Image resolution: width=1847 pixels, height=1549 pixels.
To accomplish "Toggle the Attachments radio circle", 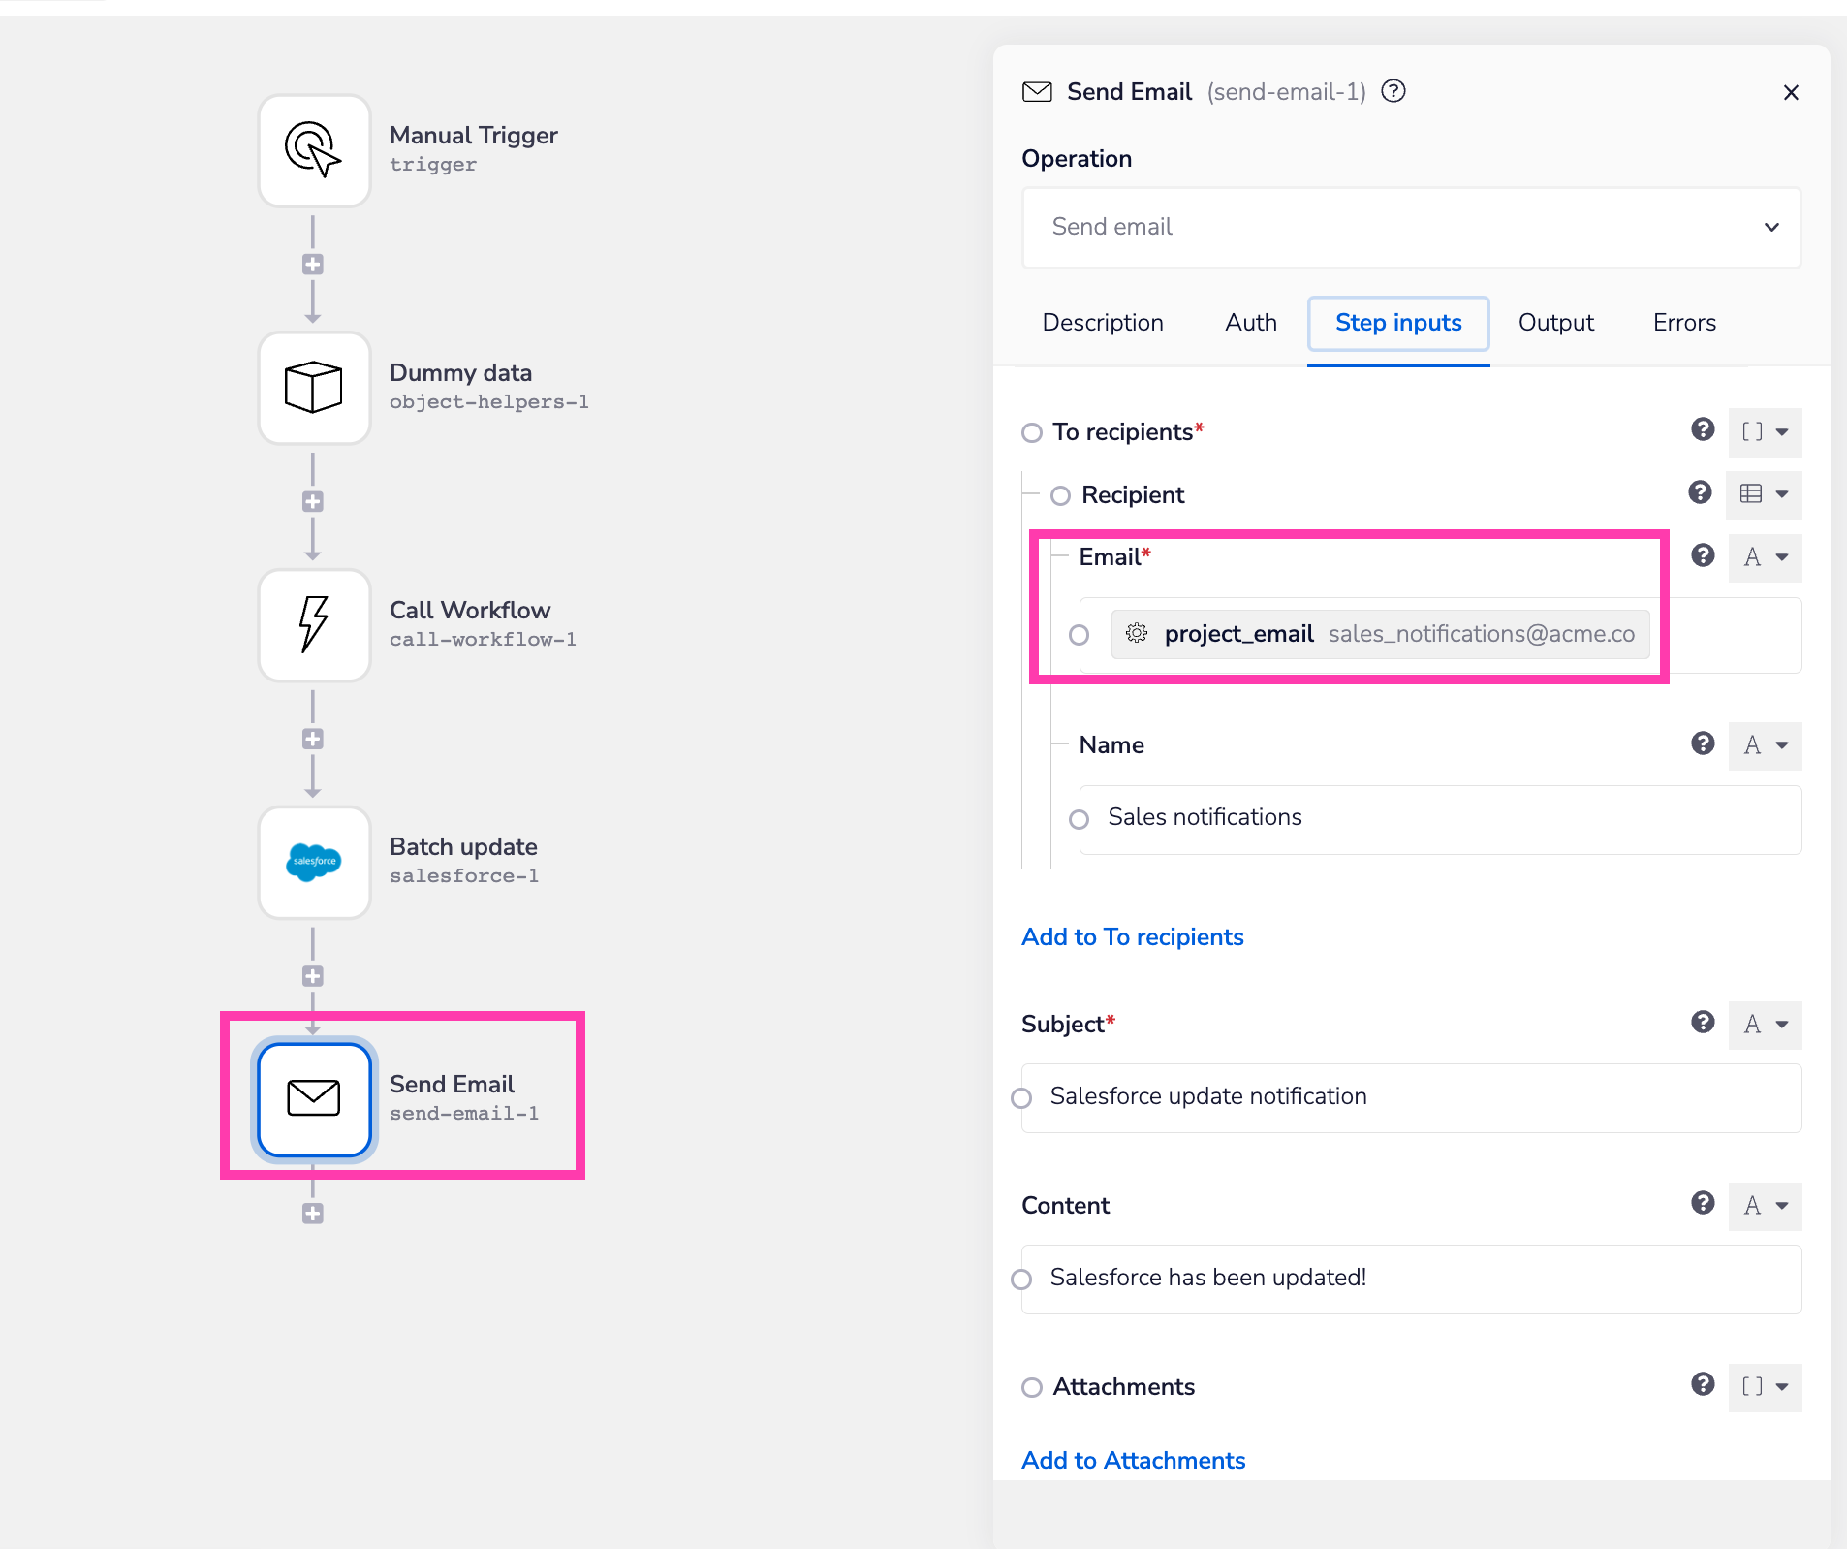I will click(x=1032, y=1387).
